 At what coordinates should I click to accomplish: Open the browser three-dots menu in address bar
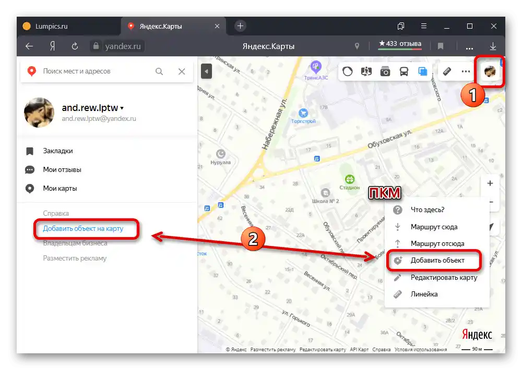(469, 47)
